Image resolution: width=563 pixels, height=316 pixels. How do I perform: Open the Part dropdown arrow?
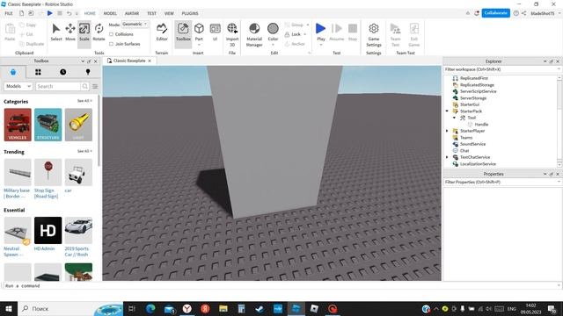coord(199,45)
